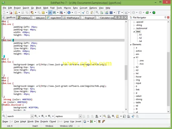Toggle the Projects search option
172x129 pixels.
[44, 122]
